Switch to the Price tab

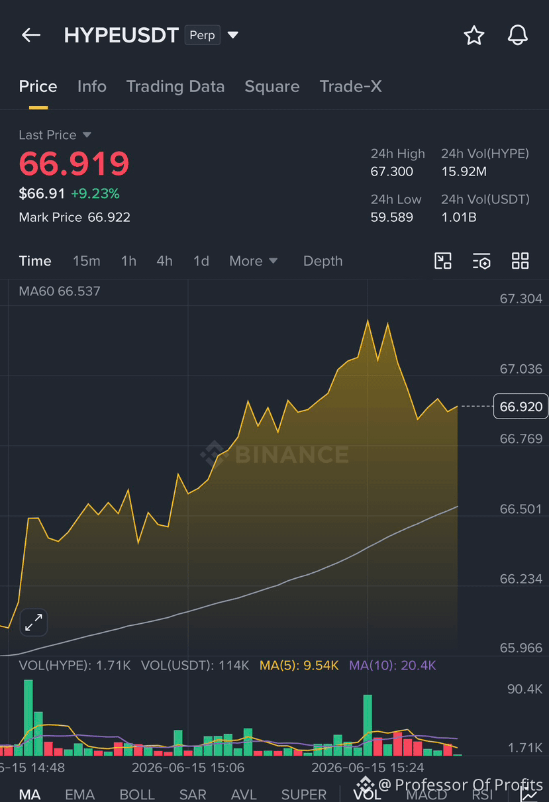pos(38,87)
